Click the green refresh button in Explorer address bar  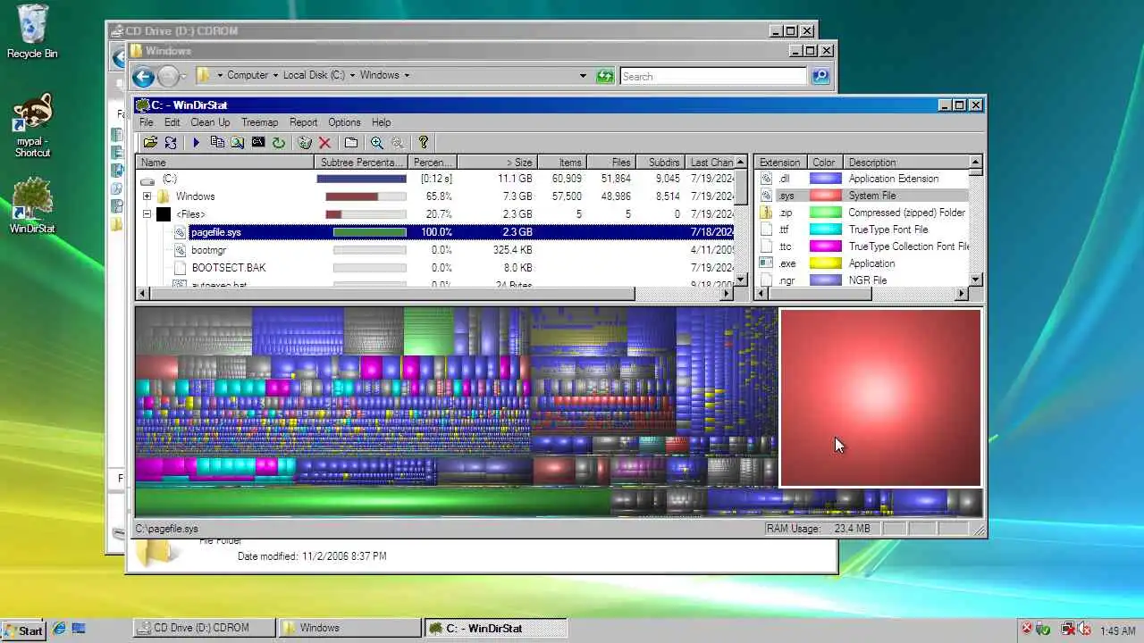point(605,76)
